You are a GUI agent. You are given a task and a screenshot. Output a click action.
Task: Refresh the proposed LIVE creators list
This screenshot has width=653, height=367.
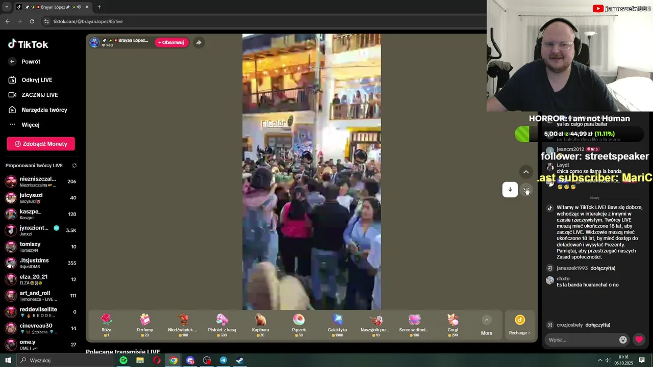click(74, 166)
